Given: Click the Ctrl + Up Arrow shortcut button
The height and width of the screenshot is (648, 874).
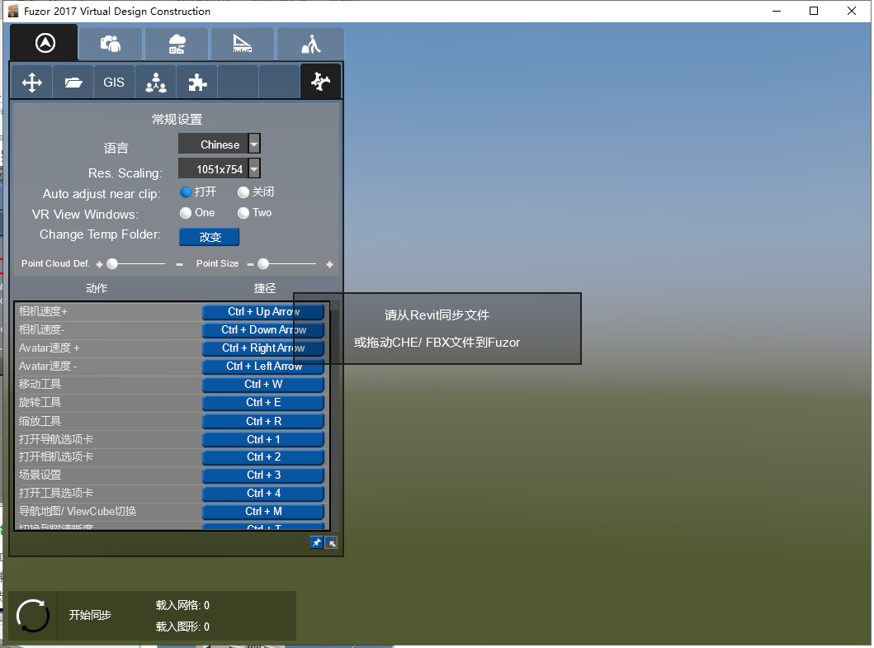Looking at the screenshot, I should [263, 312].
